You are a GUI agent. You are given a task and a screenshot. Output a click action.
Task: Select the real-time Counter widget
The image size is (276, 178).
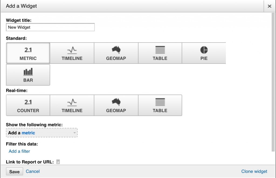point(28,105)
